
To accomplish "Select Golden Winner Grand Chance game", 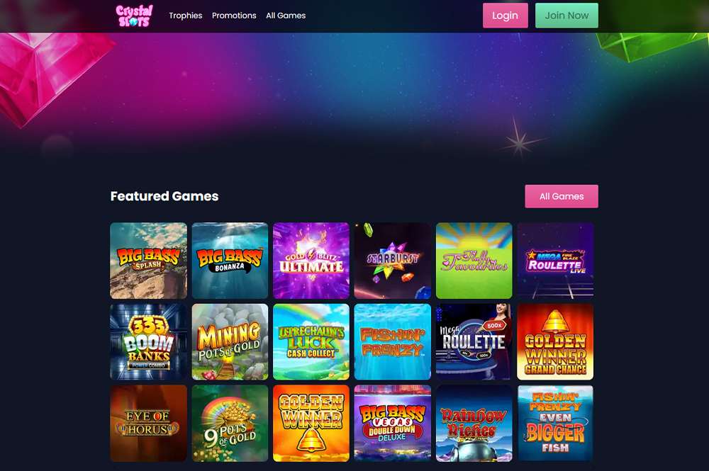I will 555,342.
